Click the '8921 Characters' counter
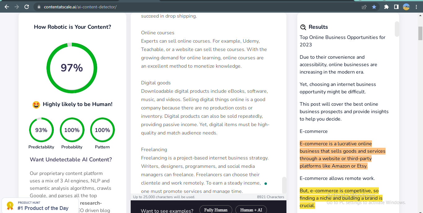The image size is (423, 213). 271,197
